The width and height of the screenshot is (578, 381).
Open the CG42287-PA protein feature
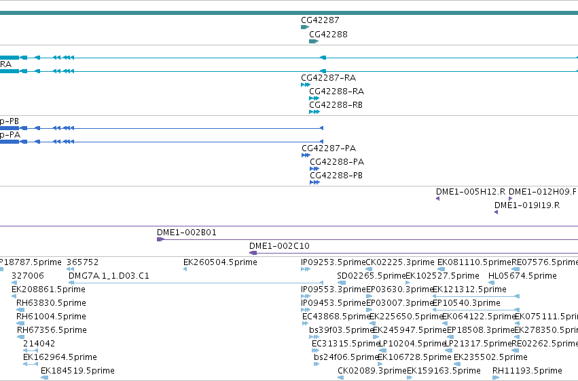pos(306,155)
